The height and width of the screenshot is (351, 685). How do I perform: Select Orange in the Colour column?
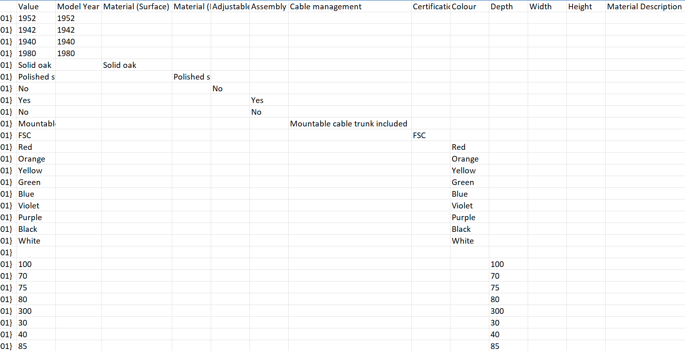(469, 159)
